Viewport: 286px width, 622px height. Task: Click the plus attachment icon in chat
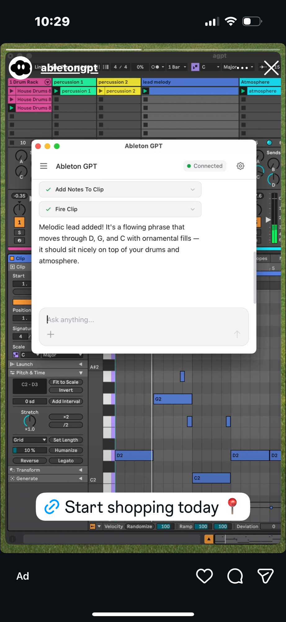click(51, 334)
